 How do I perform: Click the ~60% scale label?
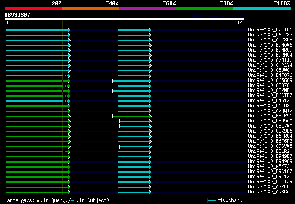point(169,3)
